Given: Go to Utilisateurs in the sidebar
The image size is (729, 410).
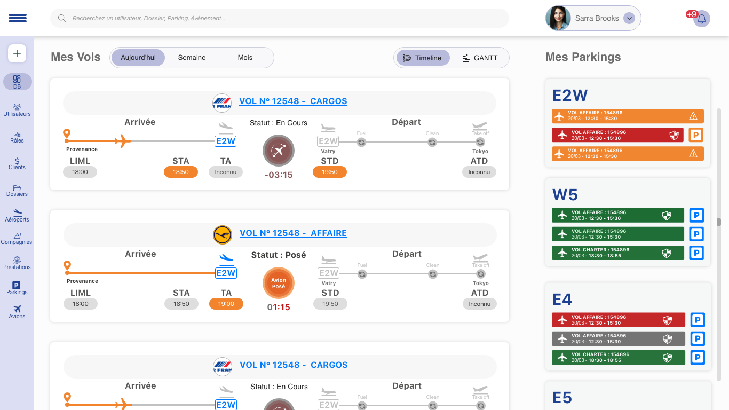Looking at the screenshot, I should point(17,109).
